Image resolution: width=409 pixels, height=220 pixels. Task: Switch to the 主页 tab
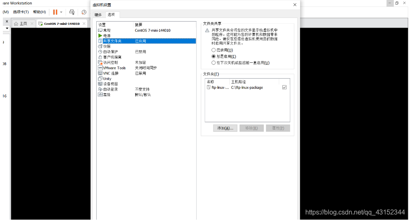click(x=24, y=24)
